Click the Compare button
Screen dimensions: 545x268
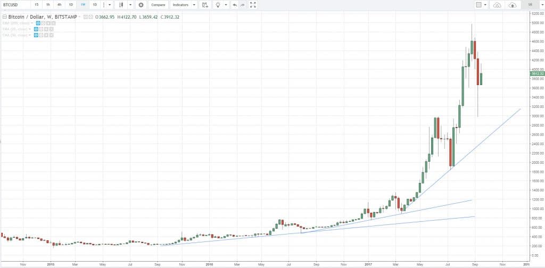pos(158,5)
